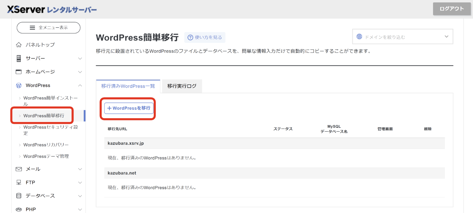Click the window icon beside ホームページ
This screenshot has height=213, width=473.
[x=19, y=72]
